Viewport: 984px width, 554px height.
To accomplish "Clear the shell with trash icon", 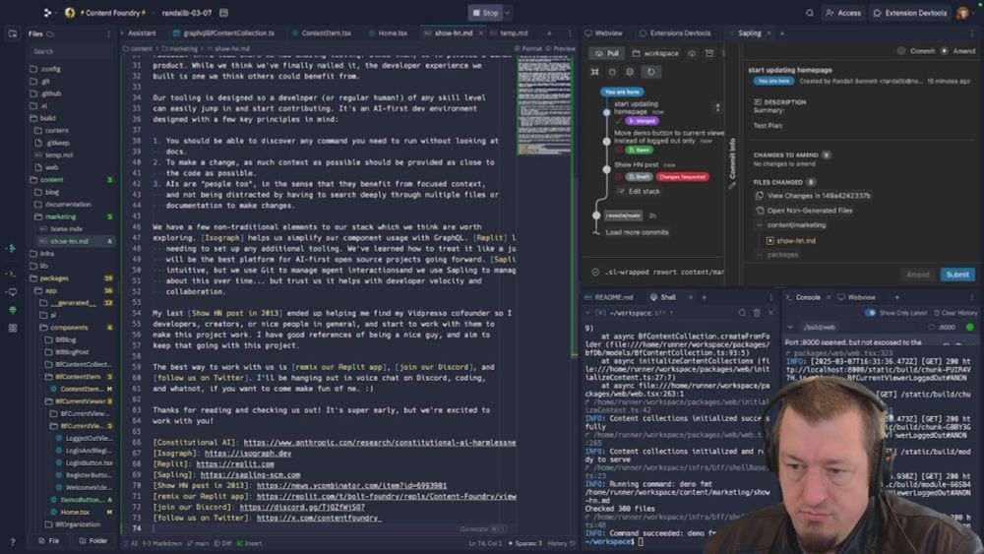I will pyautogui.click(x=756, y=313).
